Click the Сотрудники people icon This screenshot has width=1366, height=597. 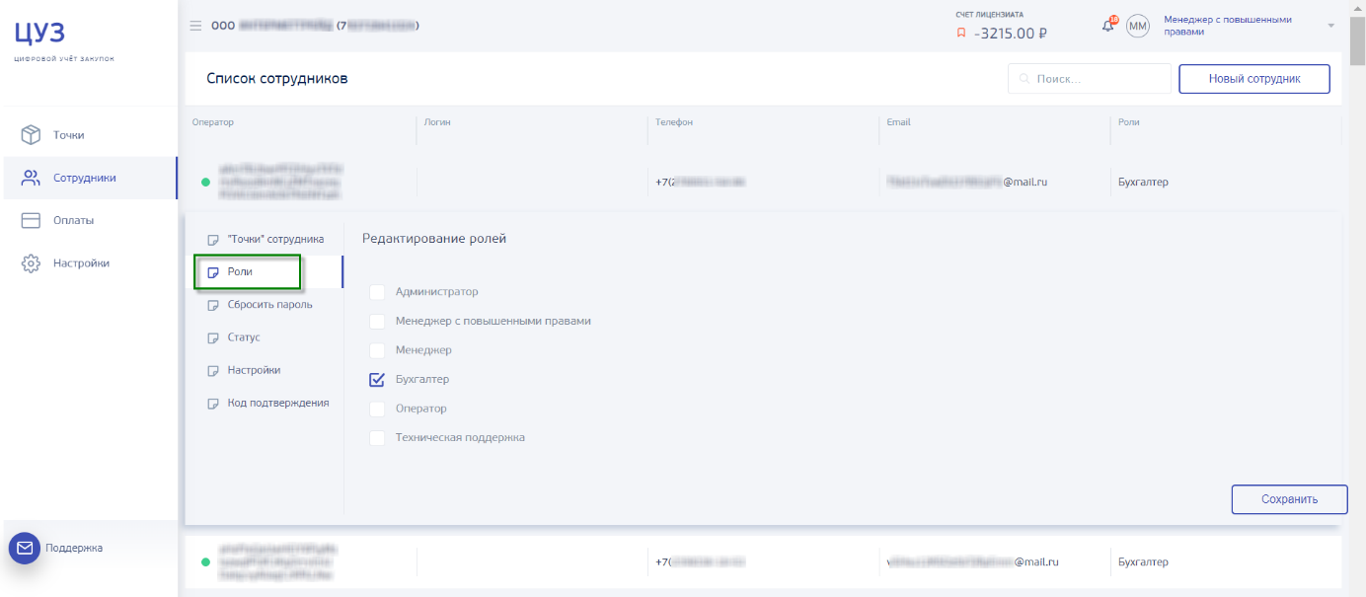coord(31,178)
